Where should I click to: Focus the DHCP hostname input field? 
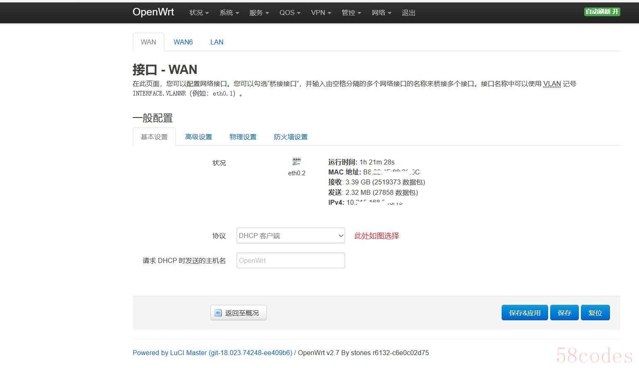pos(290,260)
